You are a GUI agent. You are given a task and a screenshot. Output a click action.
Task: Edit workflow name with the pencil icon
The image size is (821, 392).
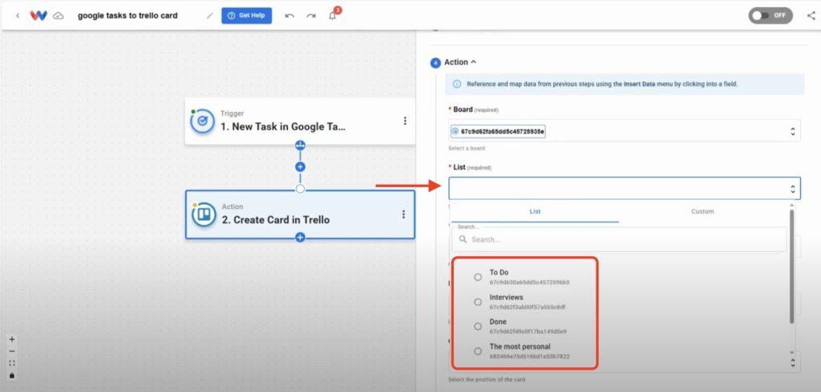pos(210,16)
